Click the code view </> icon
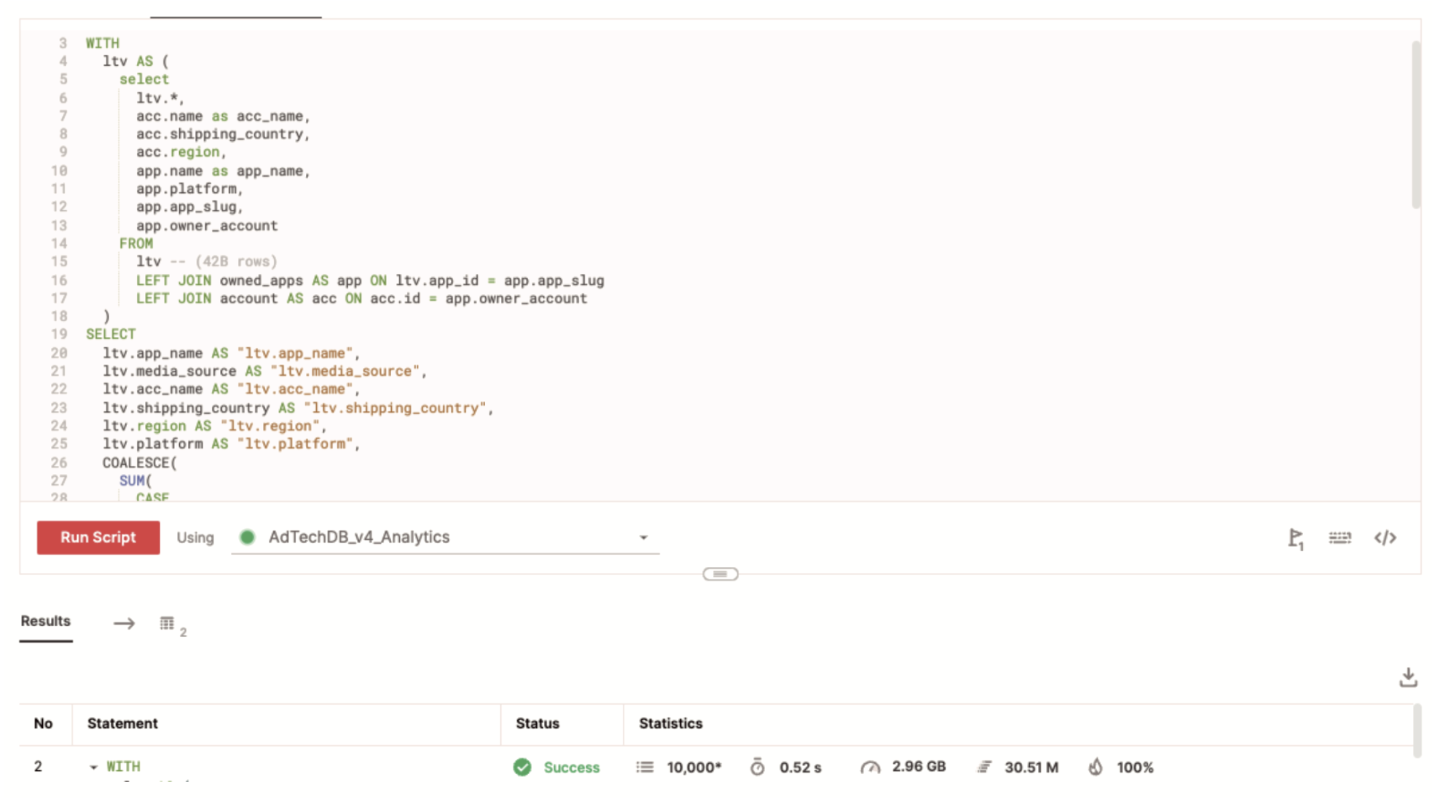Viewport: 1442px width, 803px height. pyautogui.click(x=1384, y=537)
